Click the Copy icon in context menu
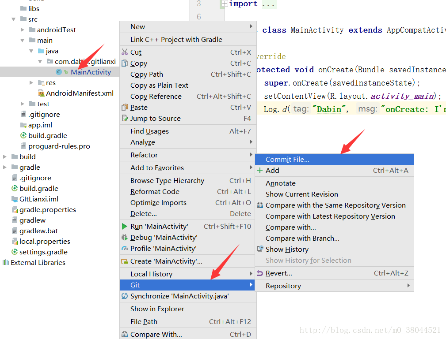The width and height of the screenshot is (446, 339). coord(125,63)
